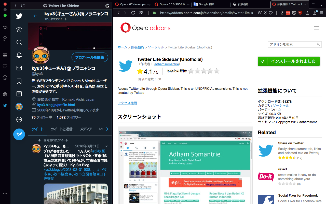The width and height of the screenshot is (326, 204).
Task: Reload the addons page
Action: (133, 12)
